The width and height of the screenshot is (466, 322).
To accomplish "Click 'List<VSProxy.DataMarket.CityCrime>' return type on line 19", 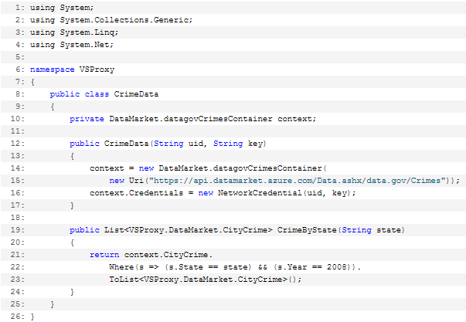I will pyautogui.click(x=189, y=230).
